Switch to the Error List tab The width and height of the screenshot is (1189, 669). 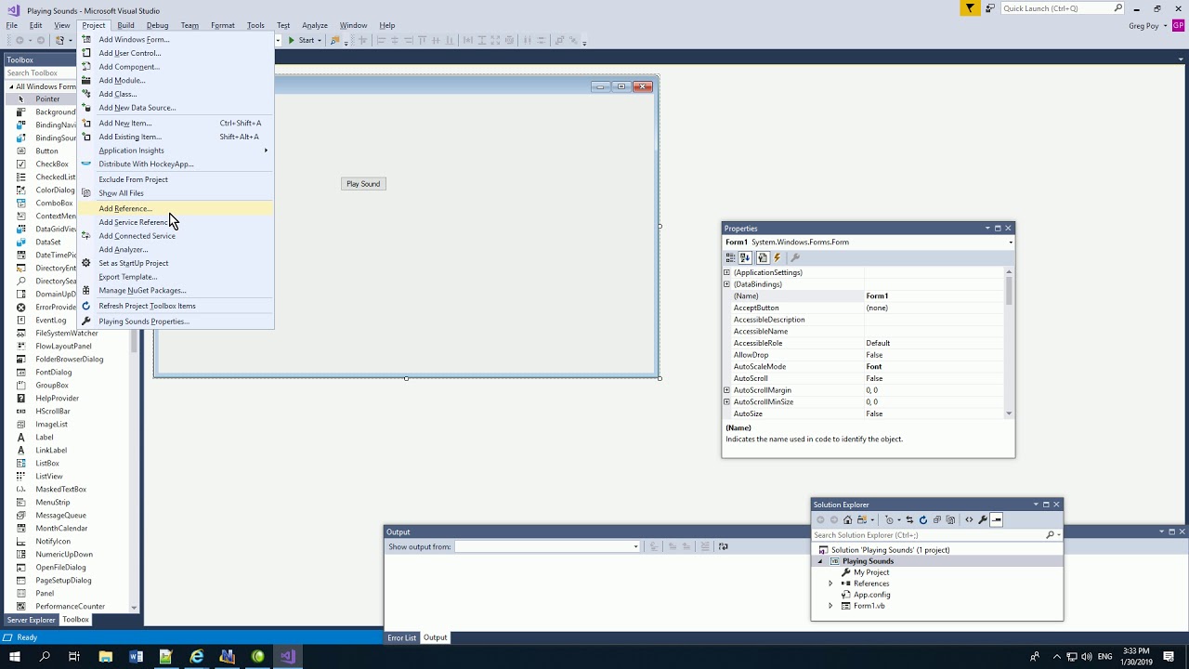pyautogui.click(x=402, y=637)
